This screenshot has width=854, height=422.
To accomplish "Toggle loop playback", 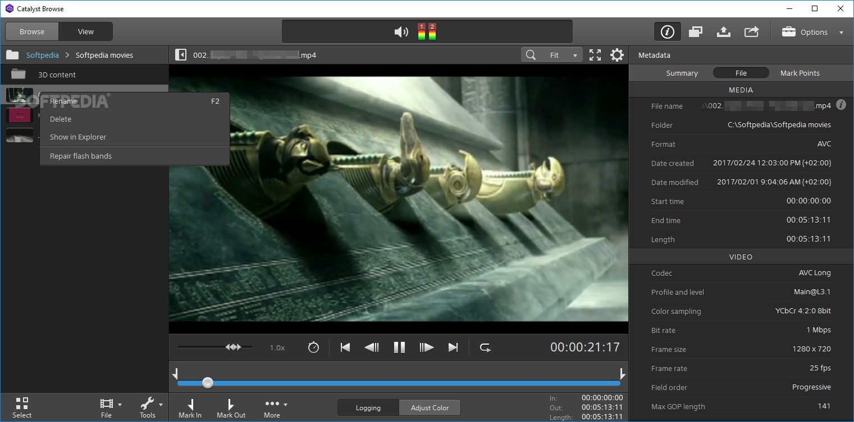I will [x=486, y=347].
